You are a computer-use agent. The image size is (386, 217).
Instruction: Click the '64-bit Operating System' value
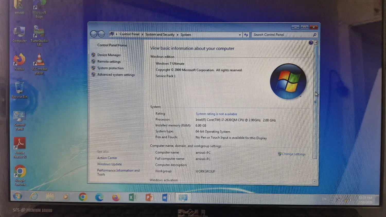click(213, 132)
